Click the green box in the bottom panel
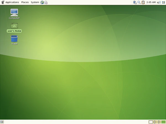Image resolution: width=166 pixels, height=124 pixels. point(163,122)
